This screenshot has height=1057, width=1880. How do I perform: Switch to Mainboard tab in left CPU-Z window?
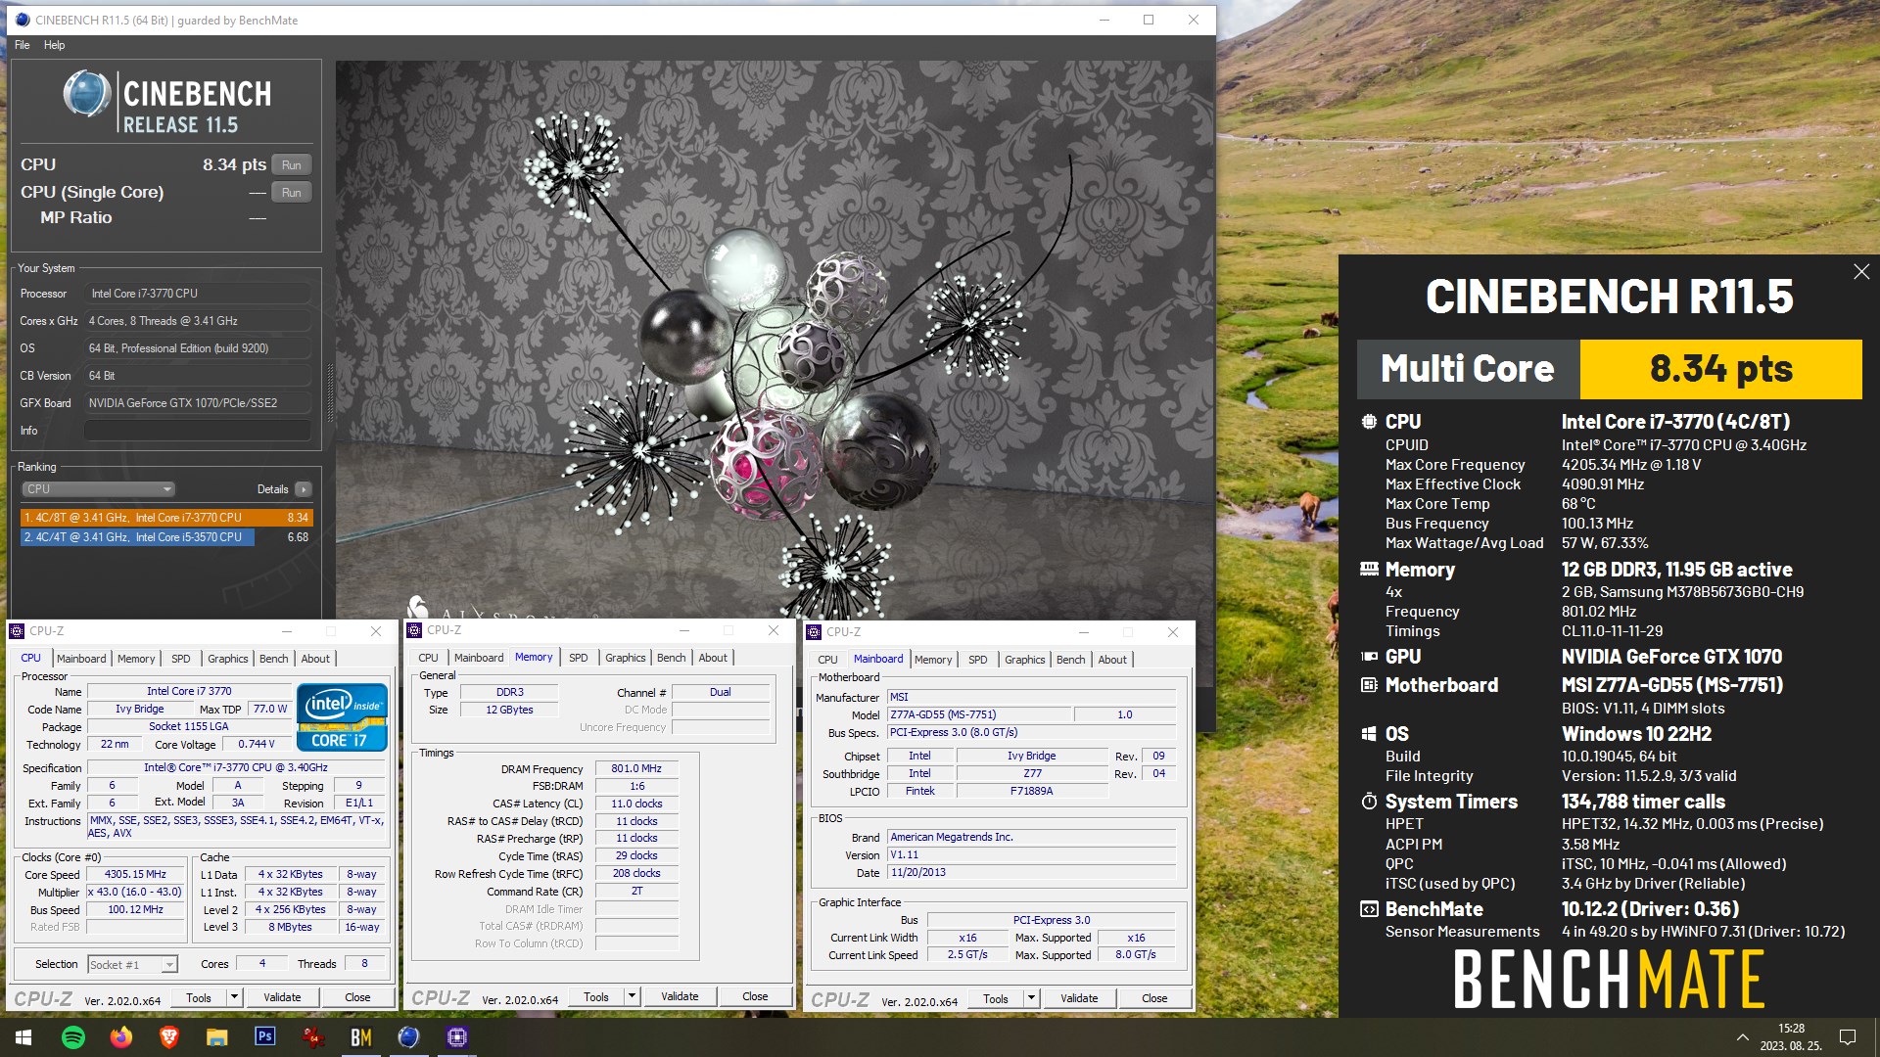81,659
